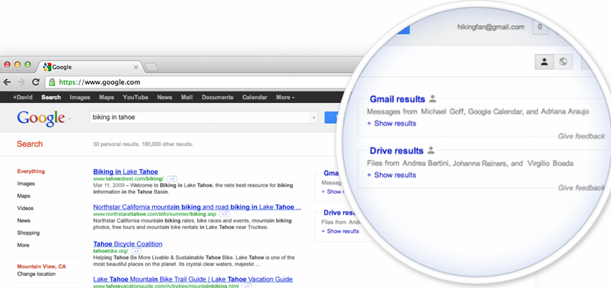Open dropdown arrow beside Google logo

[69, 118]
